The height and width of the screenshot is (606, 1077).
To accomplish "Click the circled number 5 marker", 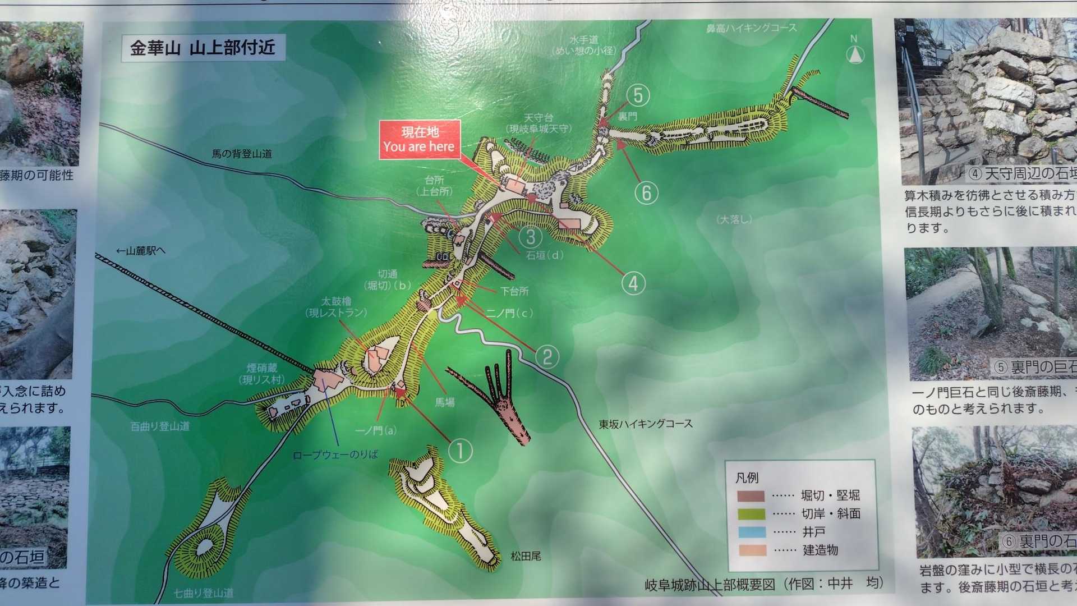I will [638, 95].
